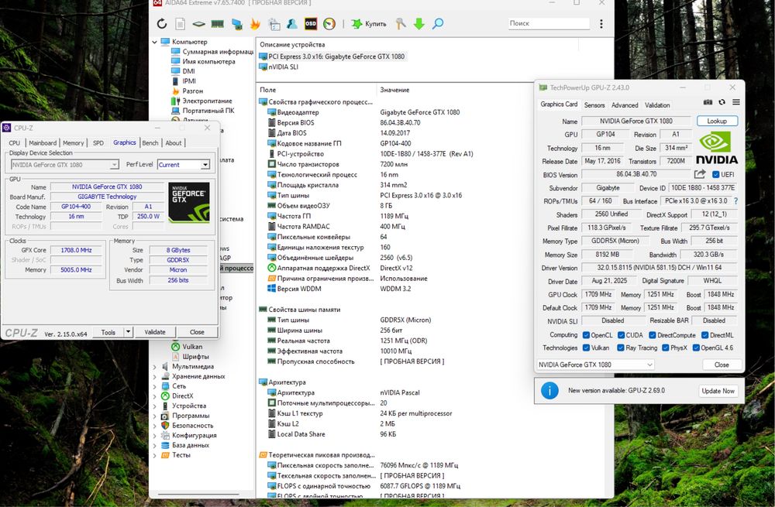Click the GPU-Z refresh icon
The height and width of the screenshot is (507, 775).
click(x=722, y=102)
